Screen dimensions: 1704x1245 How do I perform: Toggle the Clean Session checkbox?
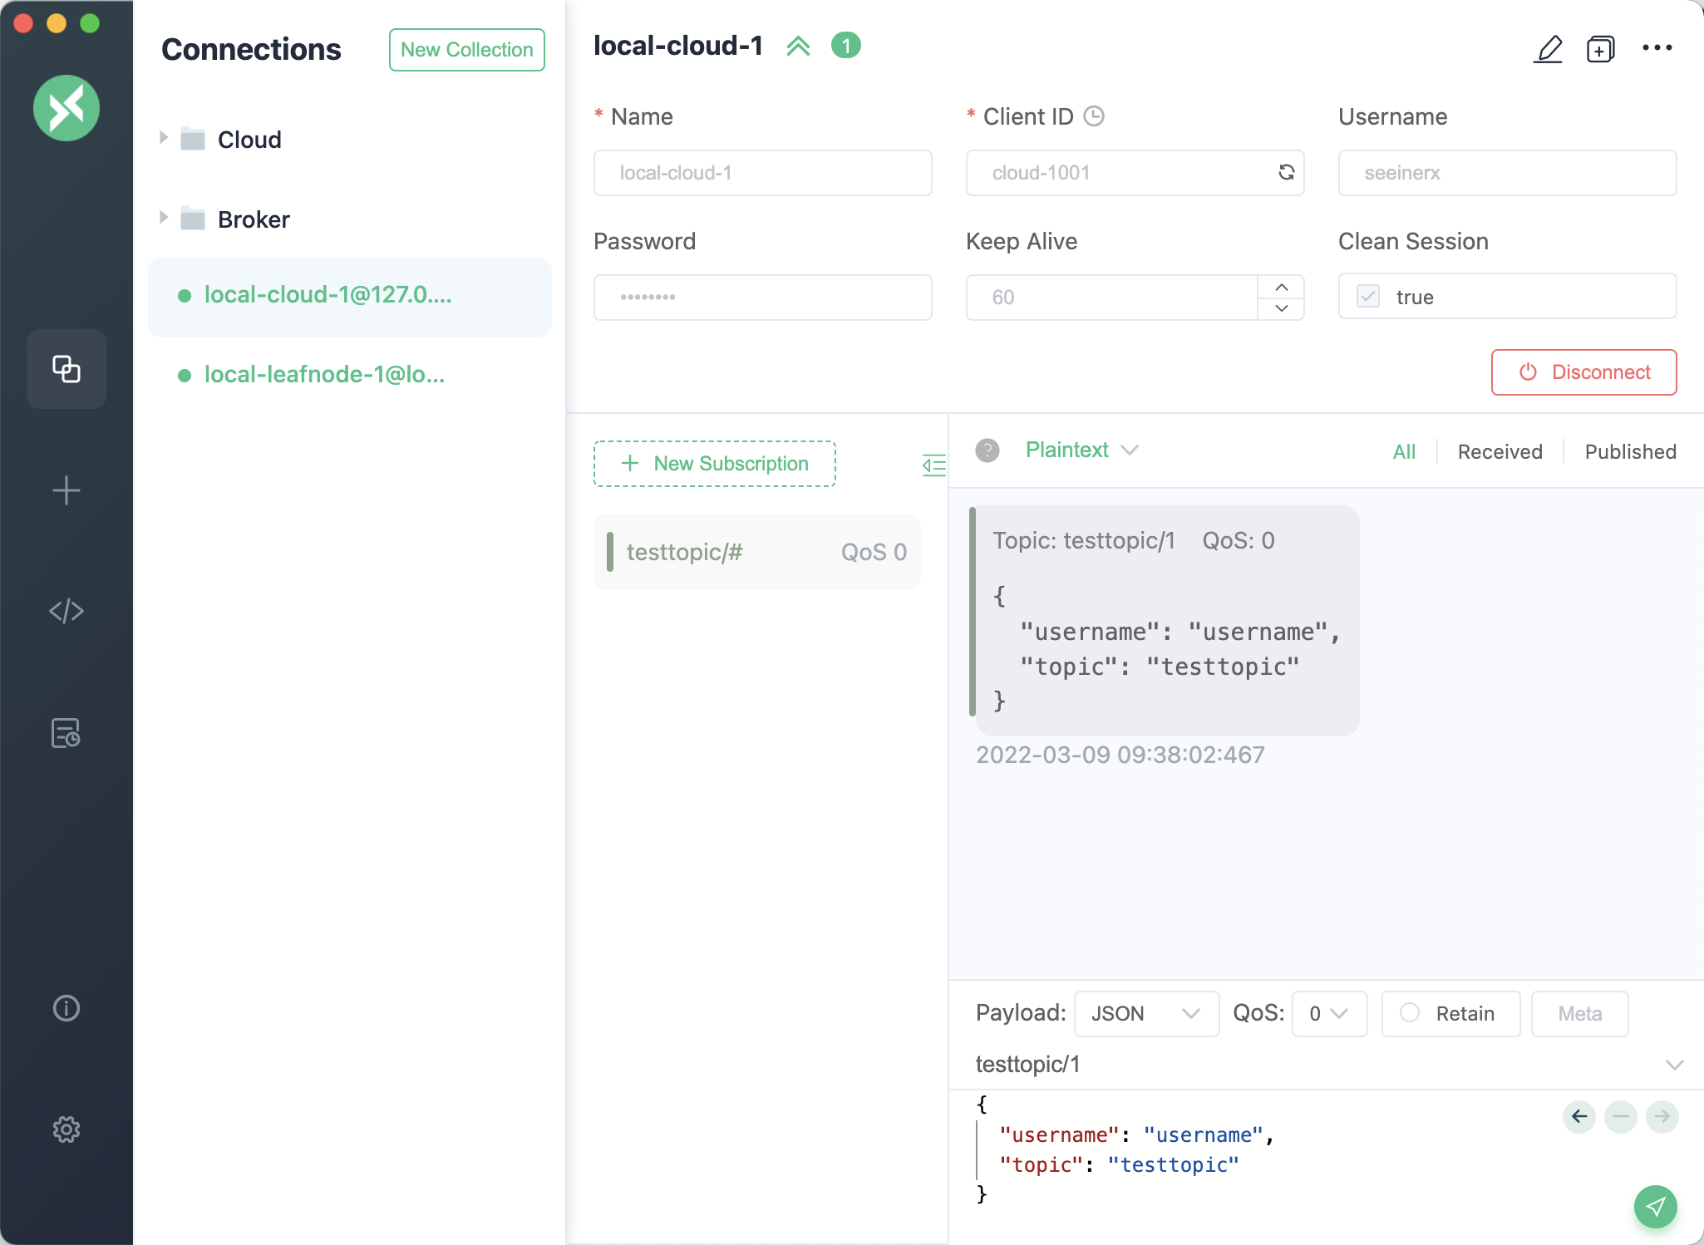coord(1368,297)
